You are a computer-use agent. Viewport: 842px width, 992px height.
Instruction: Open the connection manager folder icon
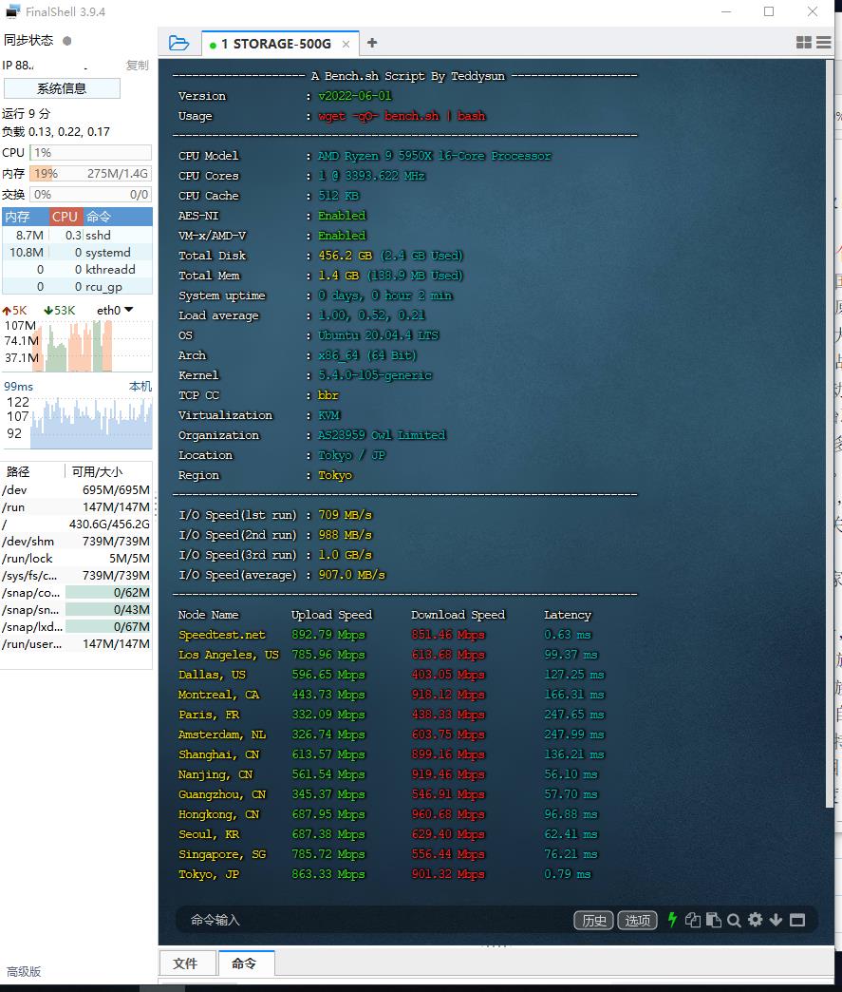pos(178,43)
